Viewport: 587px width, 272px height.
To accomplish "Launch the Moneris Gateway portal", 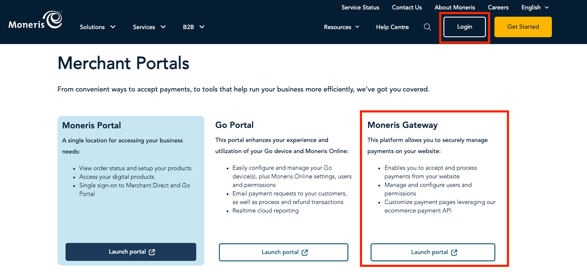I will click(x=433, y=252).
